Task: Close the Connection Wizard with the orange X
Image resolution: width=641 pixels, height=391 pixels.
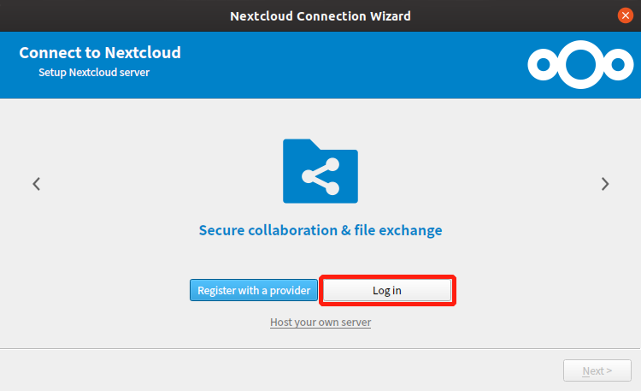Action: [625, 15]
